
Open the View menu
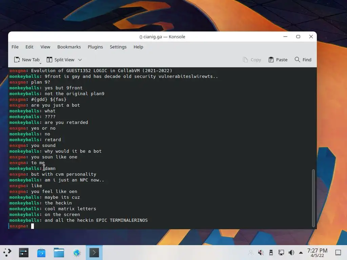[45, 47]
